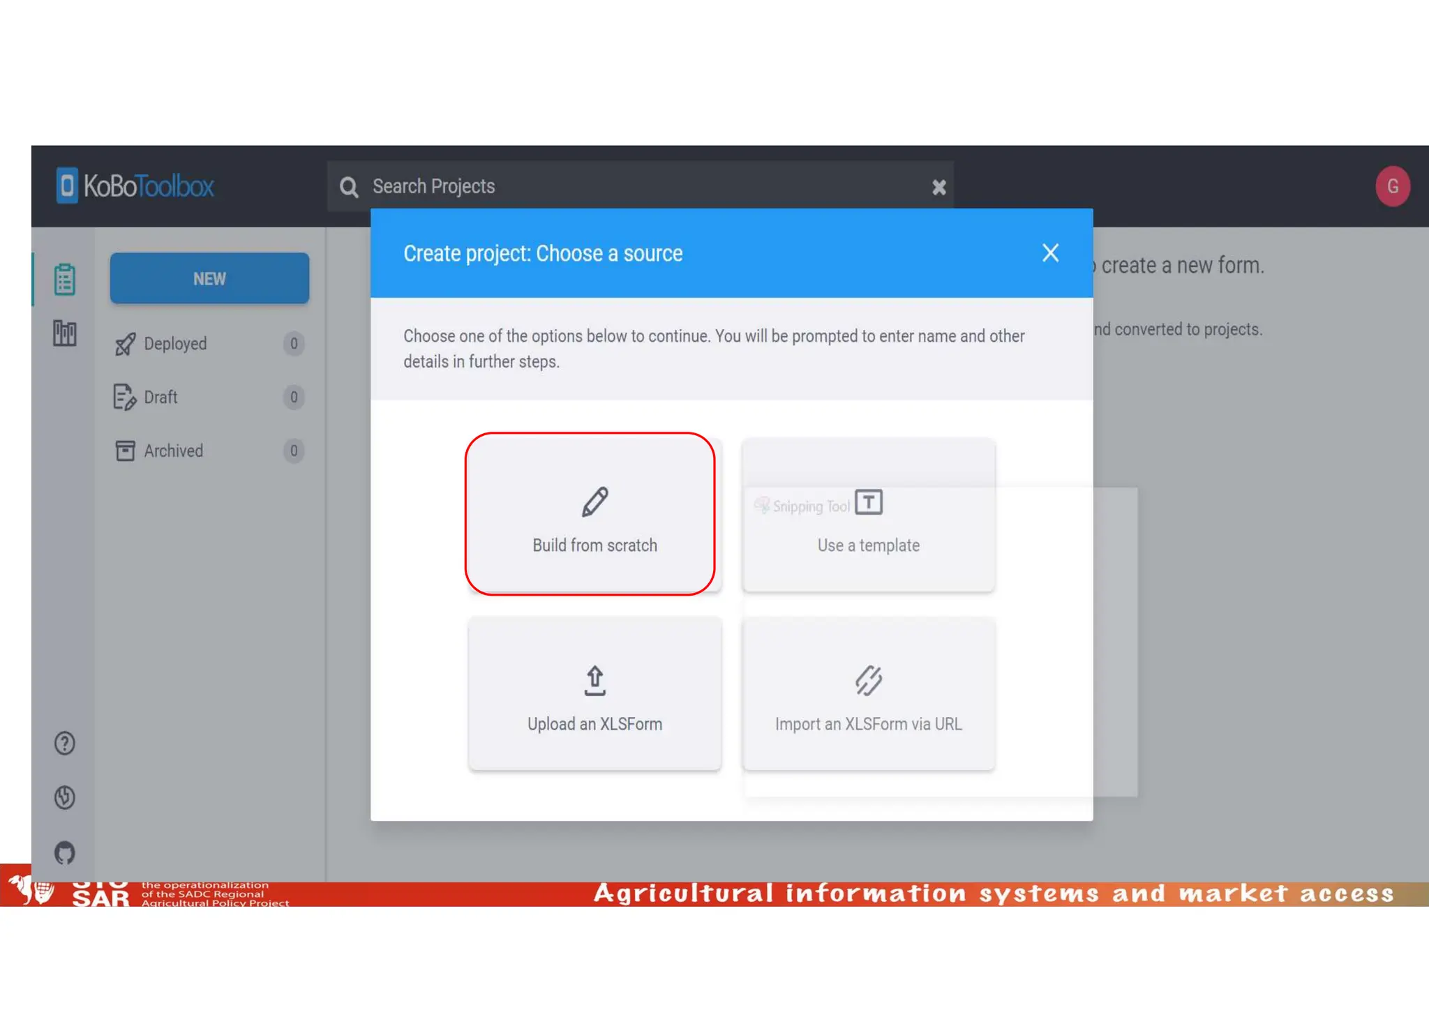Screen dimensions: 1429x1010
Task: Show Archived projects list
Action: (x=173, y=451)
